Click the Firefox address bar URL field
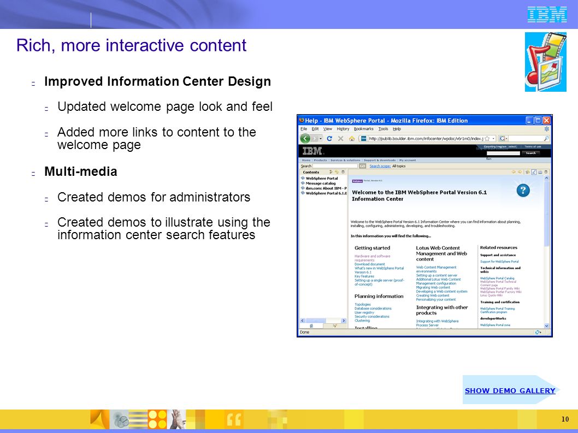Viewport: 578px width, 433px height. click(426, 139)
